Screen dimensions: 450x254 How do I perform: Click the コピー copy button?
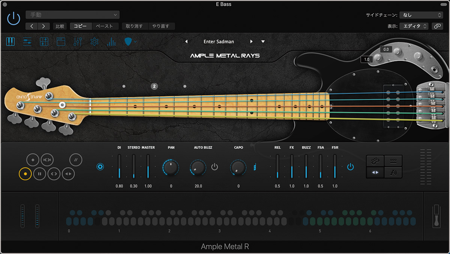81,26
